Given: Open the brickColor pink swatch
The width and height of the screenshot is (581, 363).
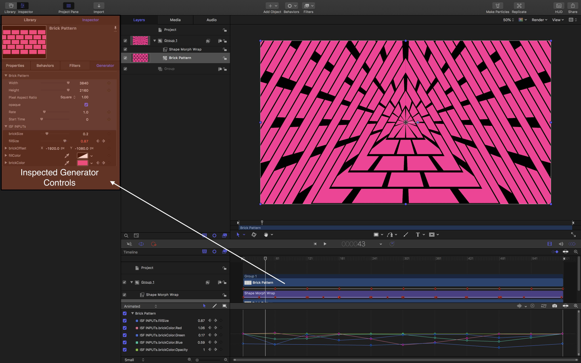Looking at the screenshot, I should pyautogui.click(x=83, y=163).
